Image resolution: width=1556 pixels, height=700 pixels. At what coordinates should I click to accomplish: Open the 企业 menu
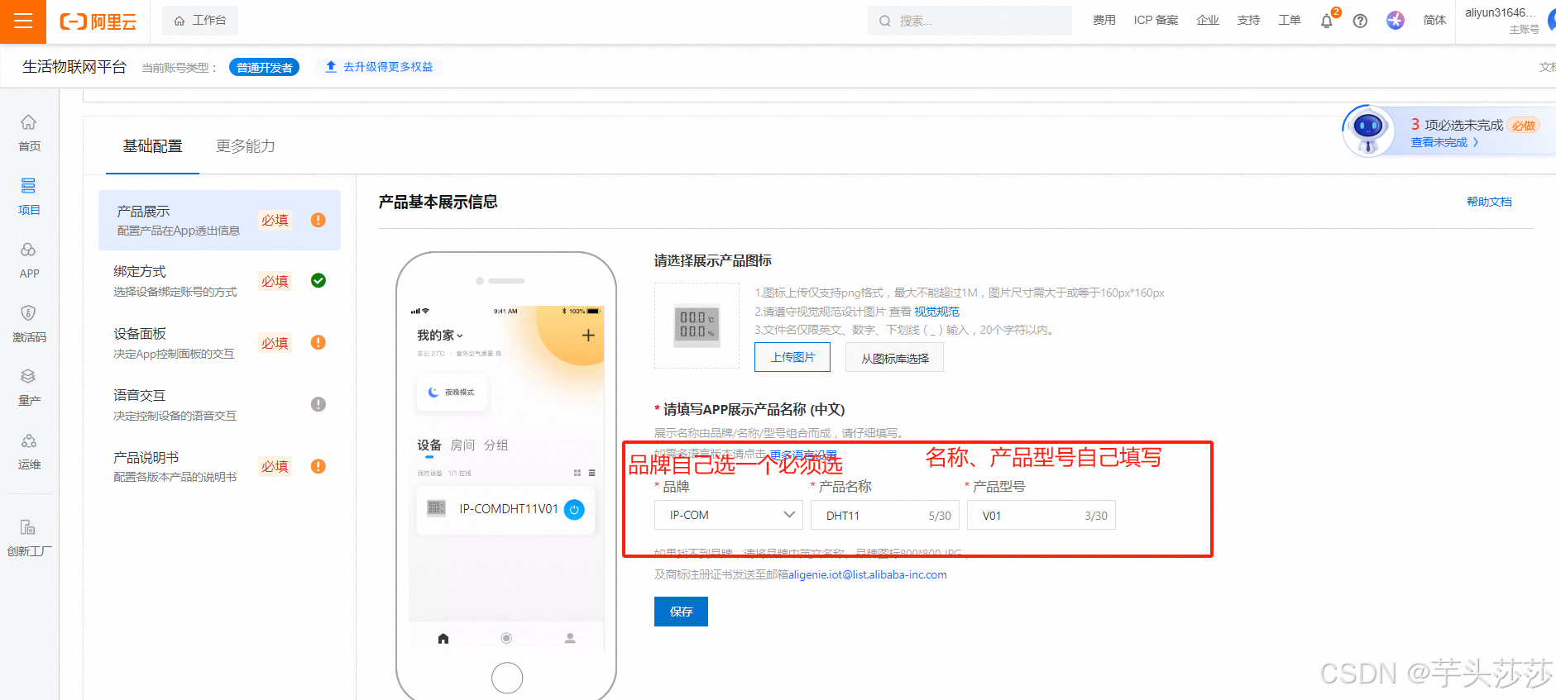tap(1207, 21)
